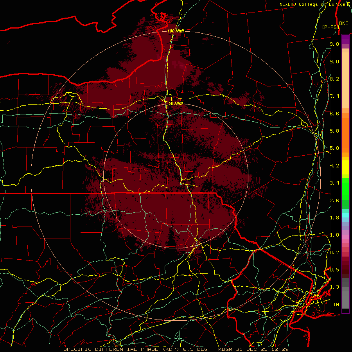Viewport: 352px width, 352px height.
Task: Select the 5.0 color scale value
Action: 334,148
